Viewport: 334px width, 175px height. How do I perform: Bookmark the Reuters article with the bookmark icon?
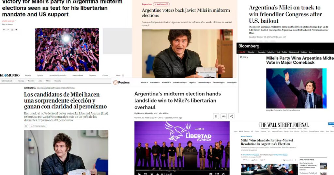tap(216, 116)
